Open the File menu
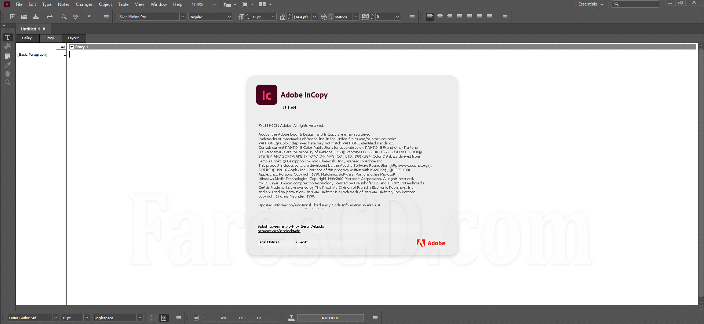Screen dimensions: 704x324 [x=19, y=4]
